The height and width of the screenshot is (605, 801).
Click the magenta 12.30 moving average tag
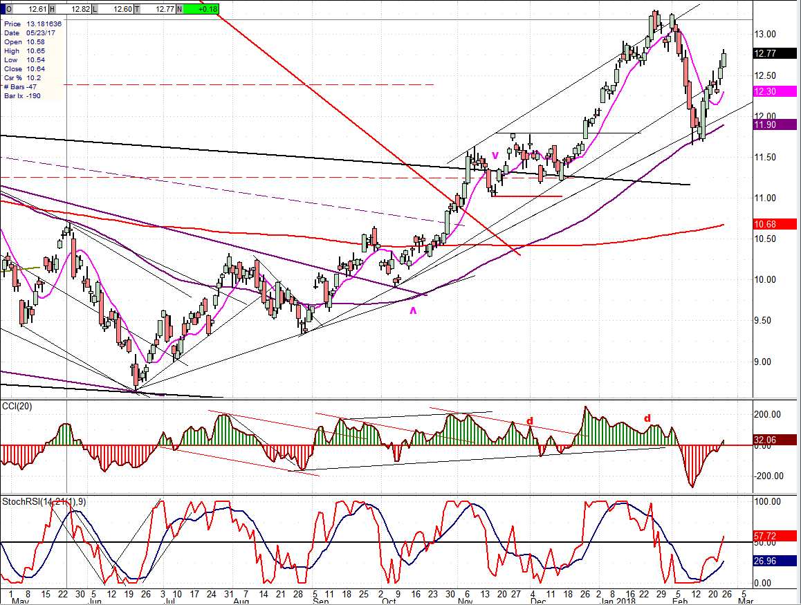click(775, 92)
